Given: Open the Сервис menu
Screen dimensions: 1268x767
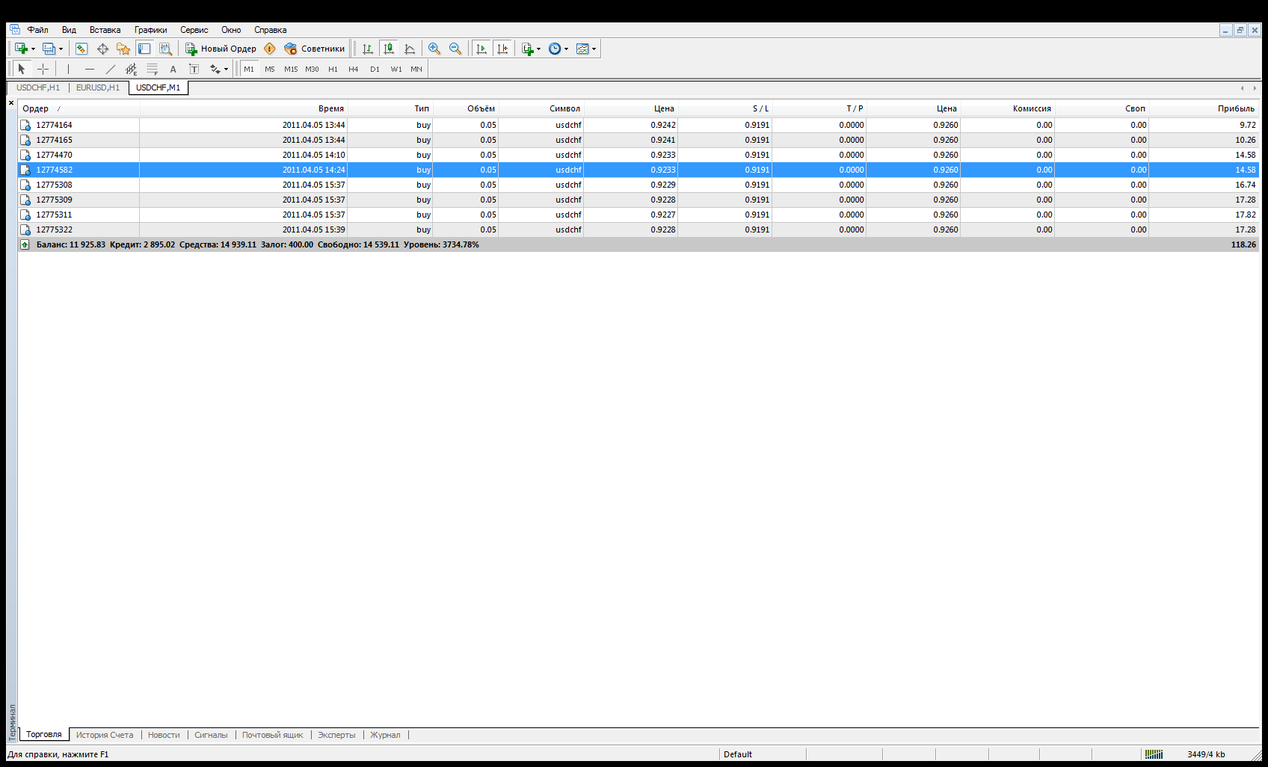Looking at the screenshot, I should pos(194,30).
